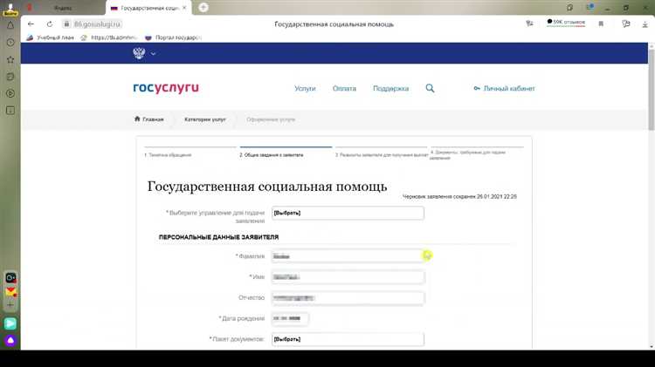Open the 'Пакет документов' dropdown
The width and height of the screenshot is (655, 367).
tap(348, 339)
